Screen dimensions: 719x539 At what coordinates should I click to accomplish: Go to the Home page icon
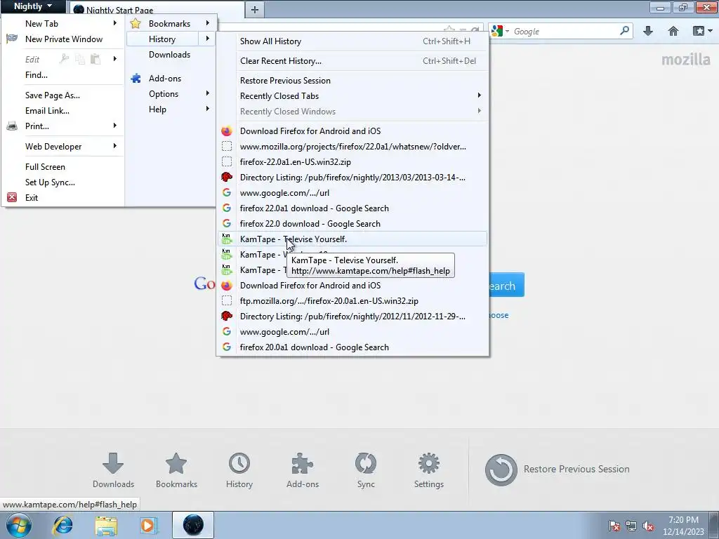[673, 31]
